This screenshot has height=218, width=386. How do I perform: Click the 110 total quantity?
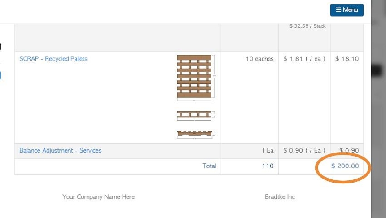coord(268,166)
